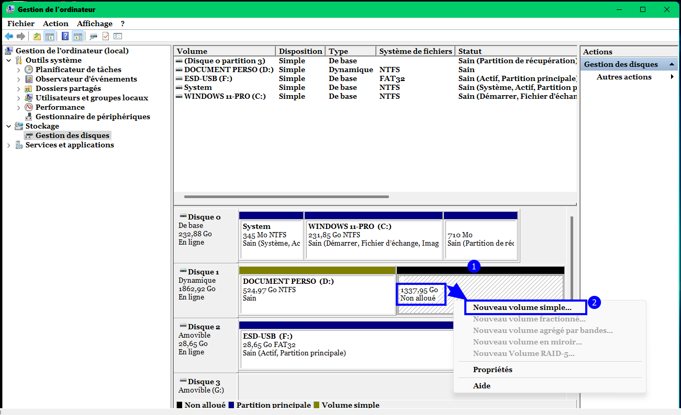The width and height of the screenshot is (681, 415).
Task: Select the DOCUMENT PERSO (D:) 524,97 Go volume block
Action: click(x=317, y=291)
